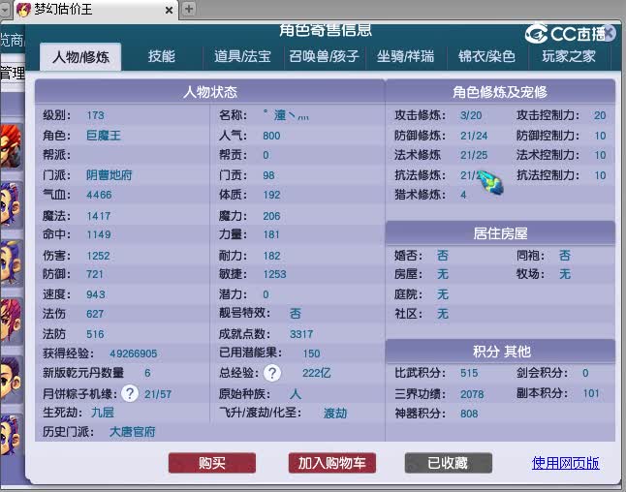Click the 历史门派 value 大唐官府
This screenshot has height=492, width=626.
[x=132, y=432]
